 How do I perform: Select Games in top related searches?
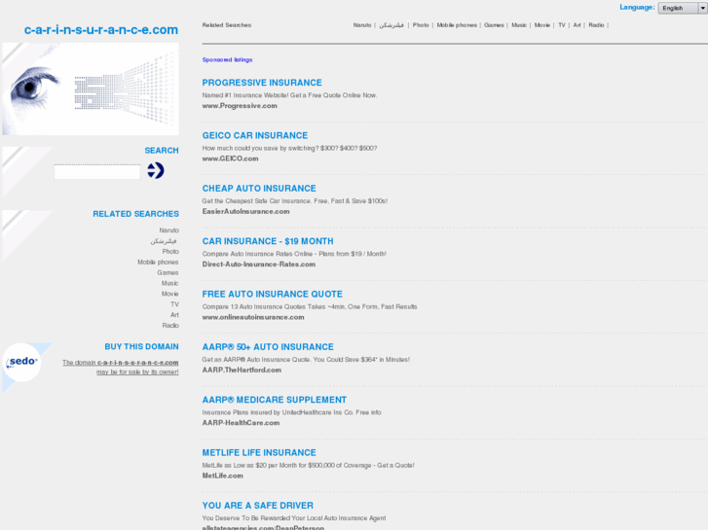coord(494,25)
